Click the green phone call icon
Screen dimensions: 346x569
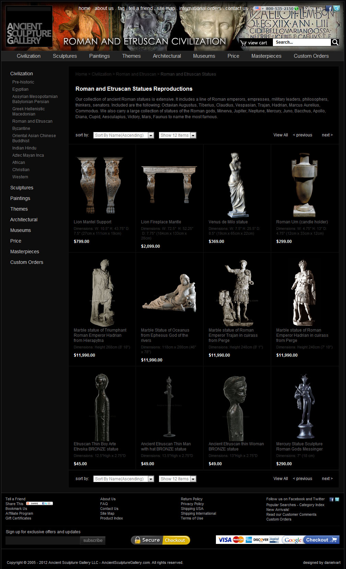(x=296, y=9)
